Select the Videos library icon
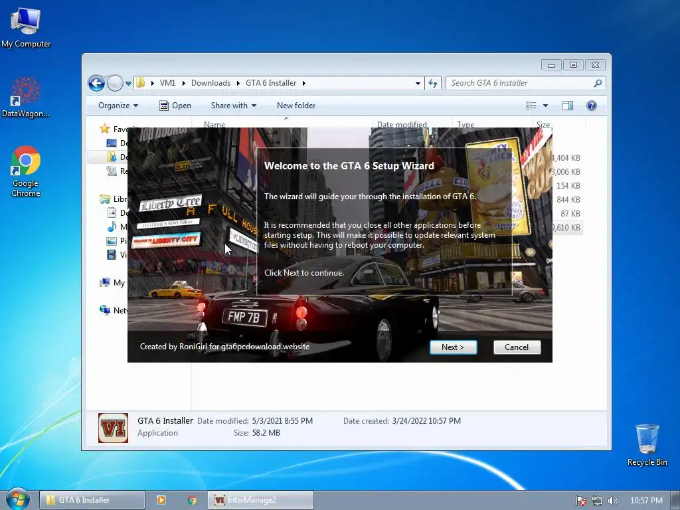The width and height of the screenshot is (680, 510). 112,254
